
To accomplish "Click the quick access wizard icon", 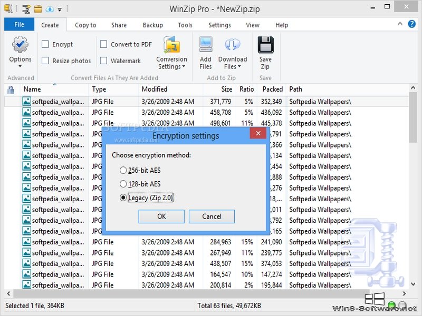I will pyautogui.click(x=26, y=9).
